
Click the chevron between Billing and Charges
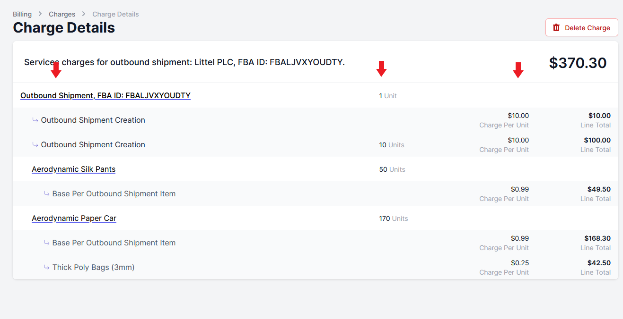click(39, 14)
